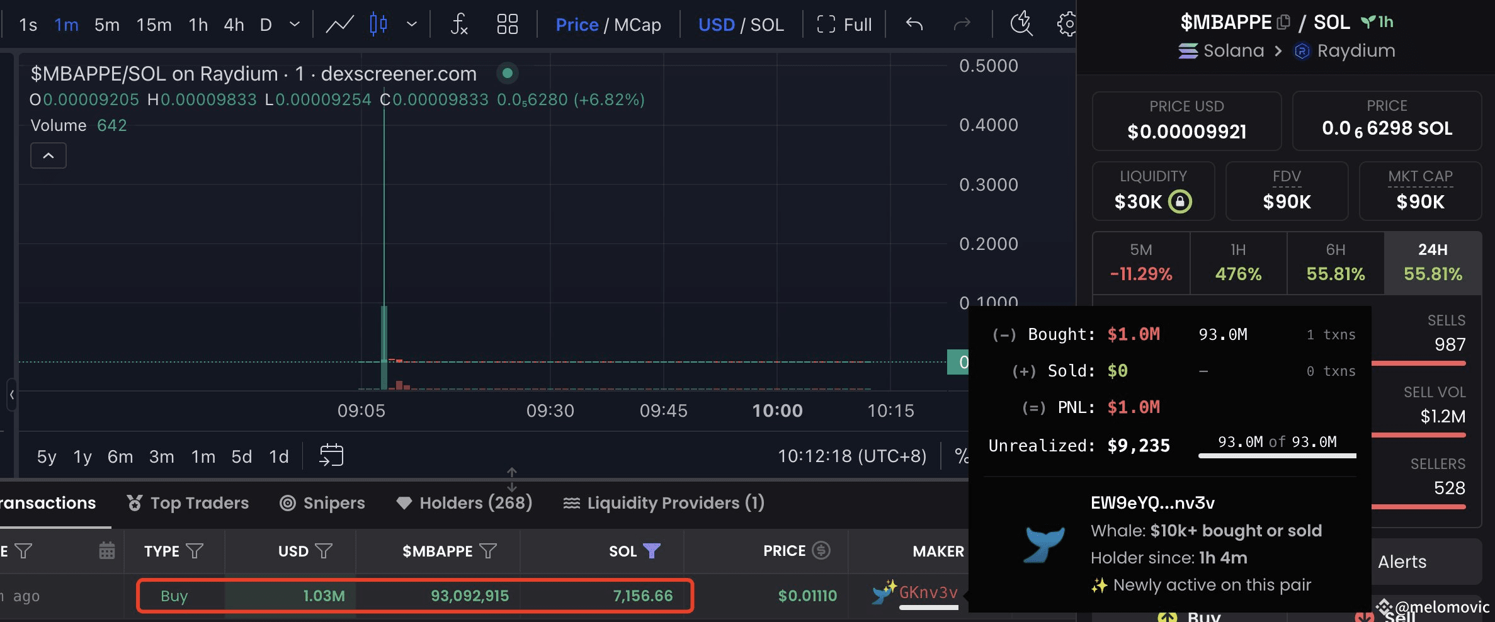This screenshot has width=1495, height=622.
Task: Open the indicators fx menu
Action: click(x=459, y=25)
